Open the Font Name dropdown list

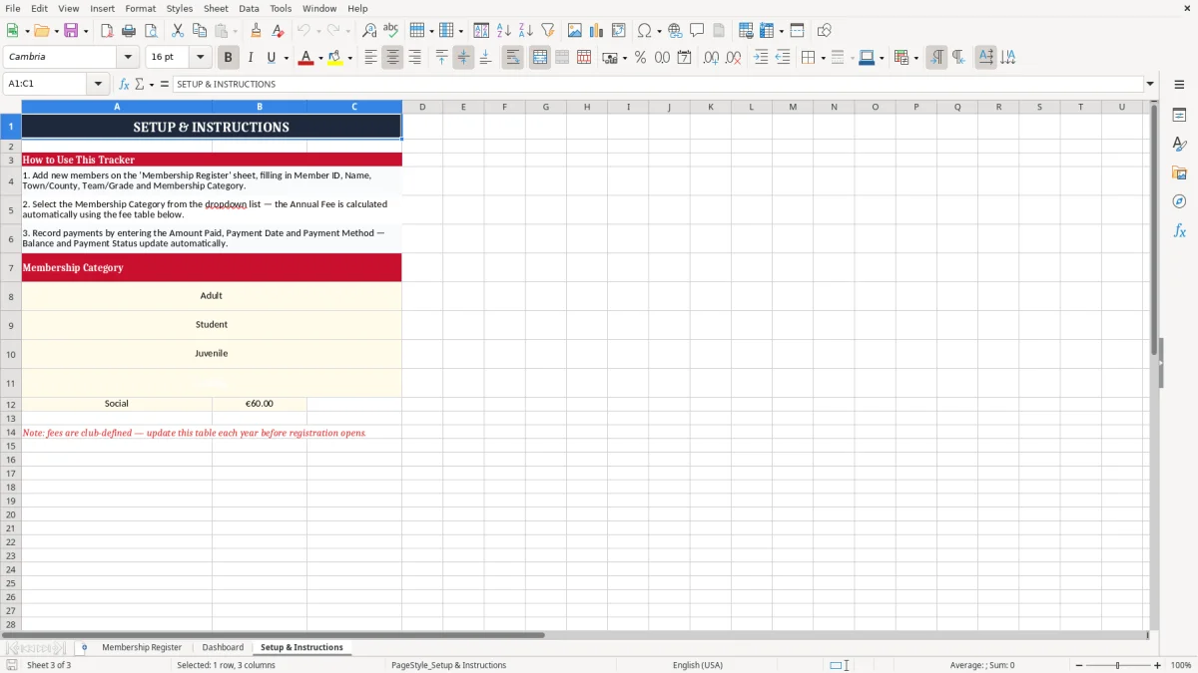click(128, 58)
